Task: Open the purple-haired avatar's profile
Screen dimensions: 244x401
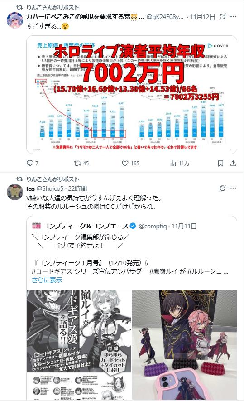Action: click(15, 20)
